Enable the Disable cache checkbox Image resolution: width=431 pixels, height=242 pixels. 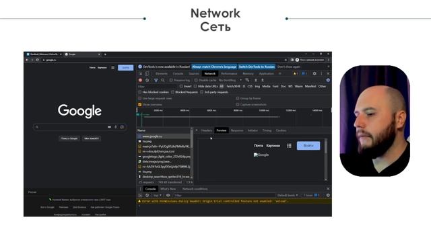click(196, 80)
